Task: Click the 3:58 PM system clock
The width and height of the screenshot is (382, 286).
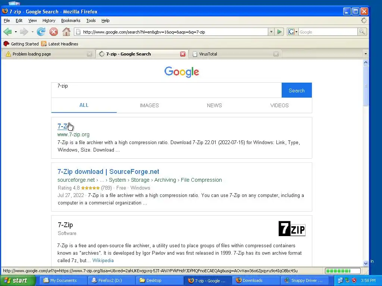Action: (x=368, y=280)
